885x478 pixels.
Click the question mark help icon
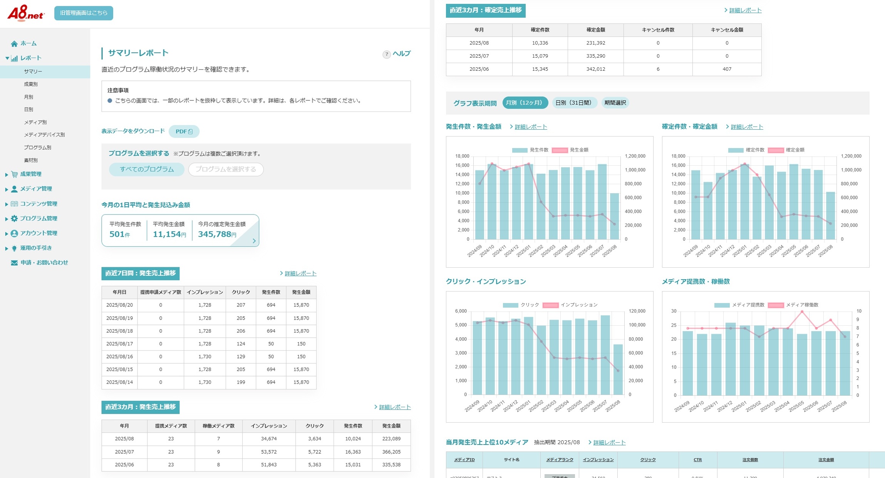click(386, 54)
